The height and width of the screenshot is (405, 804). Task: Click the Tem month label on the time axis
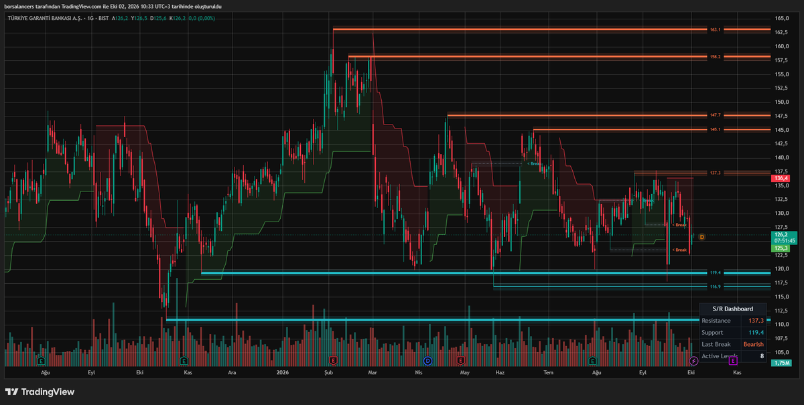pyautogui.click(x=549, y=372)
